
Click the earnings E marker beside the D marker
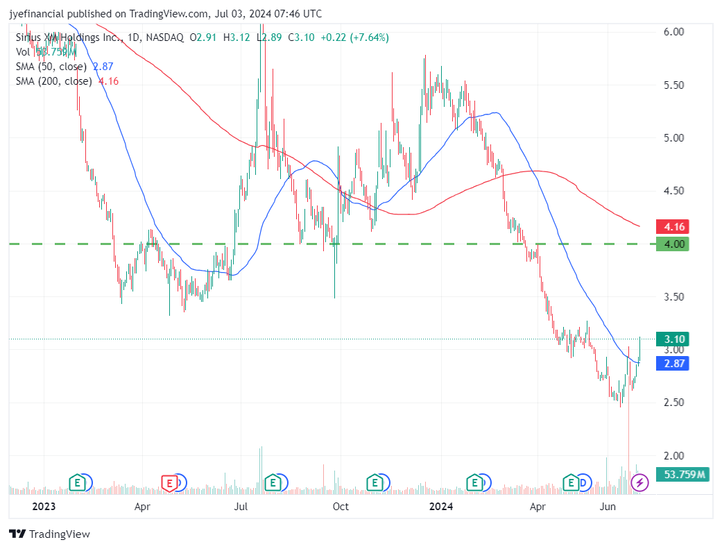[x=571, y=482]
